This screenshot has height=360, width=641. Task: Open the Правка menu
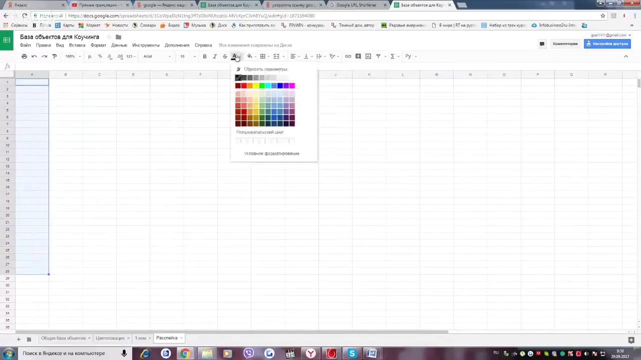[43, 45]
